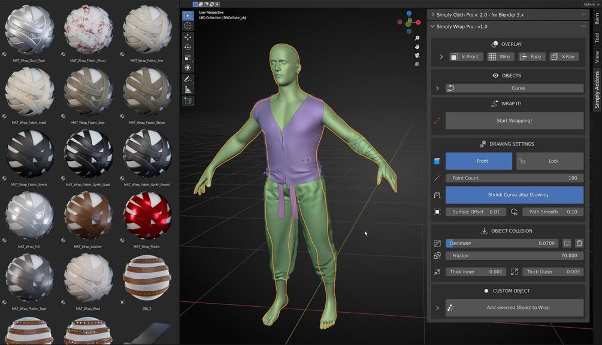Select MAT_Wrap_Duct_Tape material thumbnail
The height and width of the screenshot is (345, 602).
(29, 30)
